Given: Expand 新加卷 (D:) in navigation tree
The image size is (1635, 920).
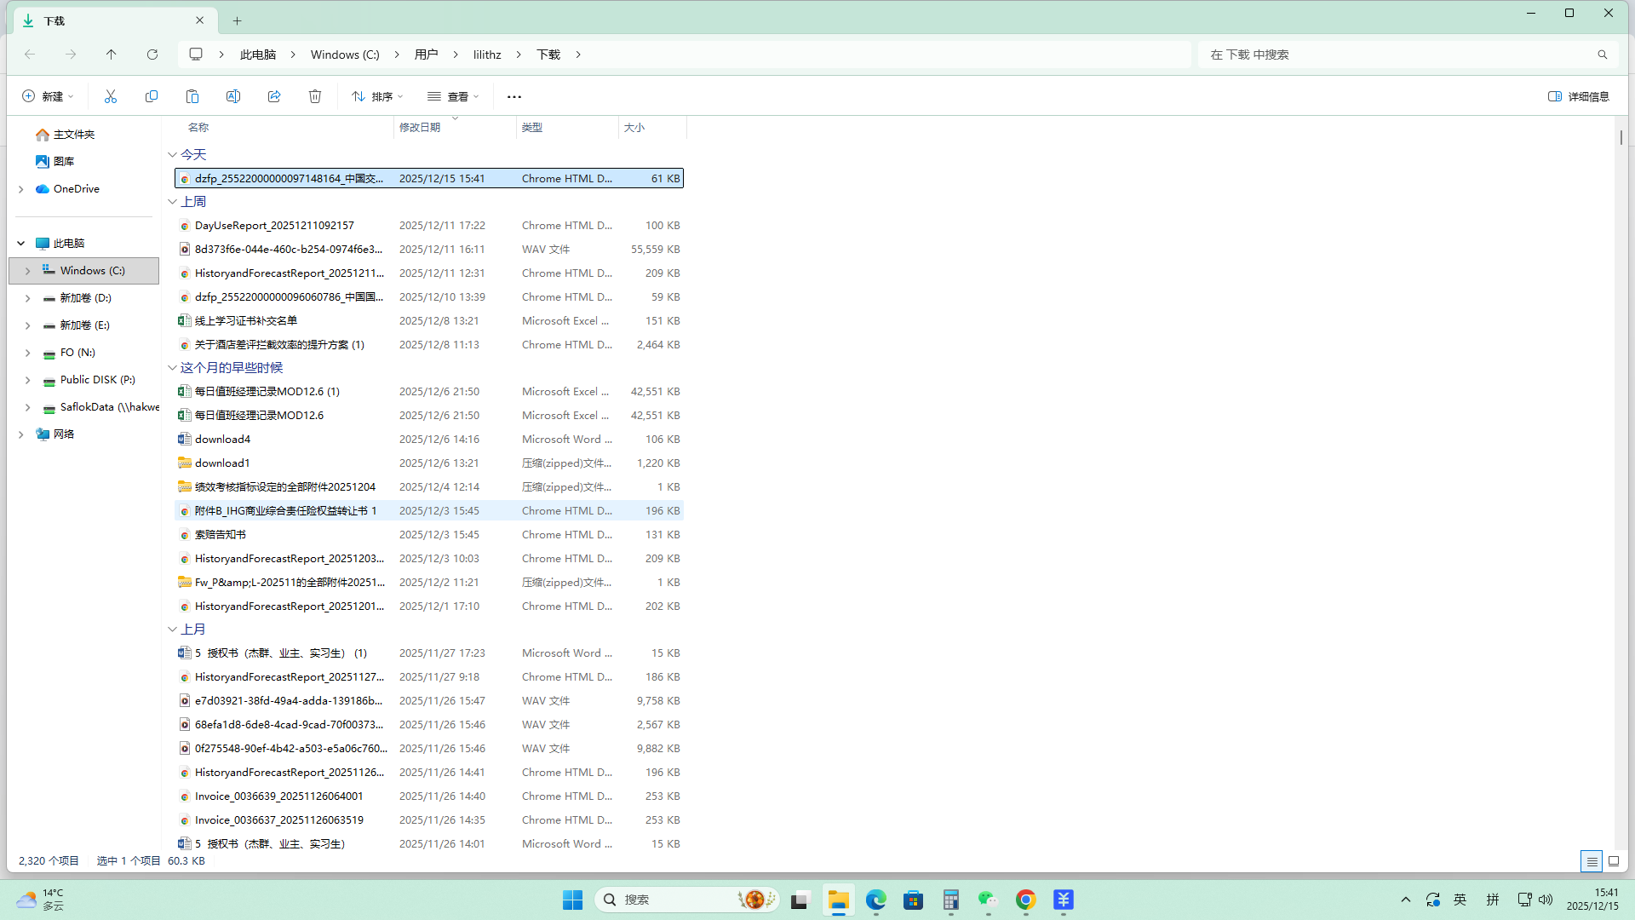Looking at the screenshot, I should tap(27, 298).
